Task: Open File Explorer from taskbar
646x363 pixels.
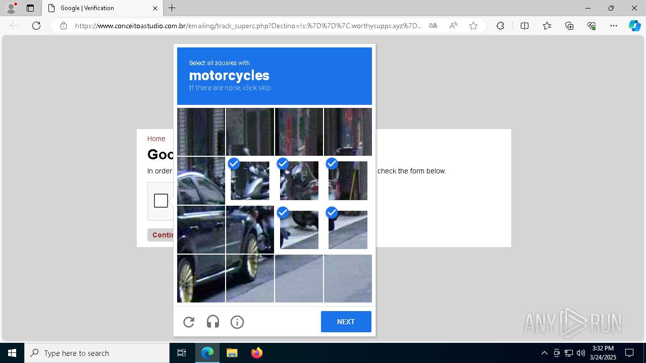Action: click(x=232, y=353)
